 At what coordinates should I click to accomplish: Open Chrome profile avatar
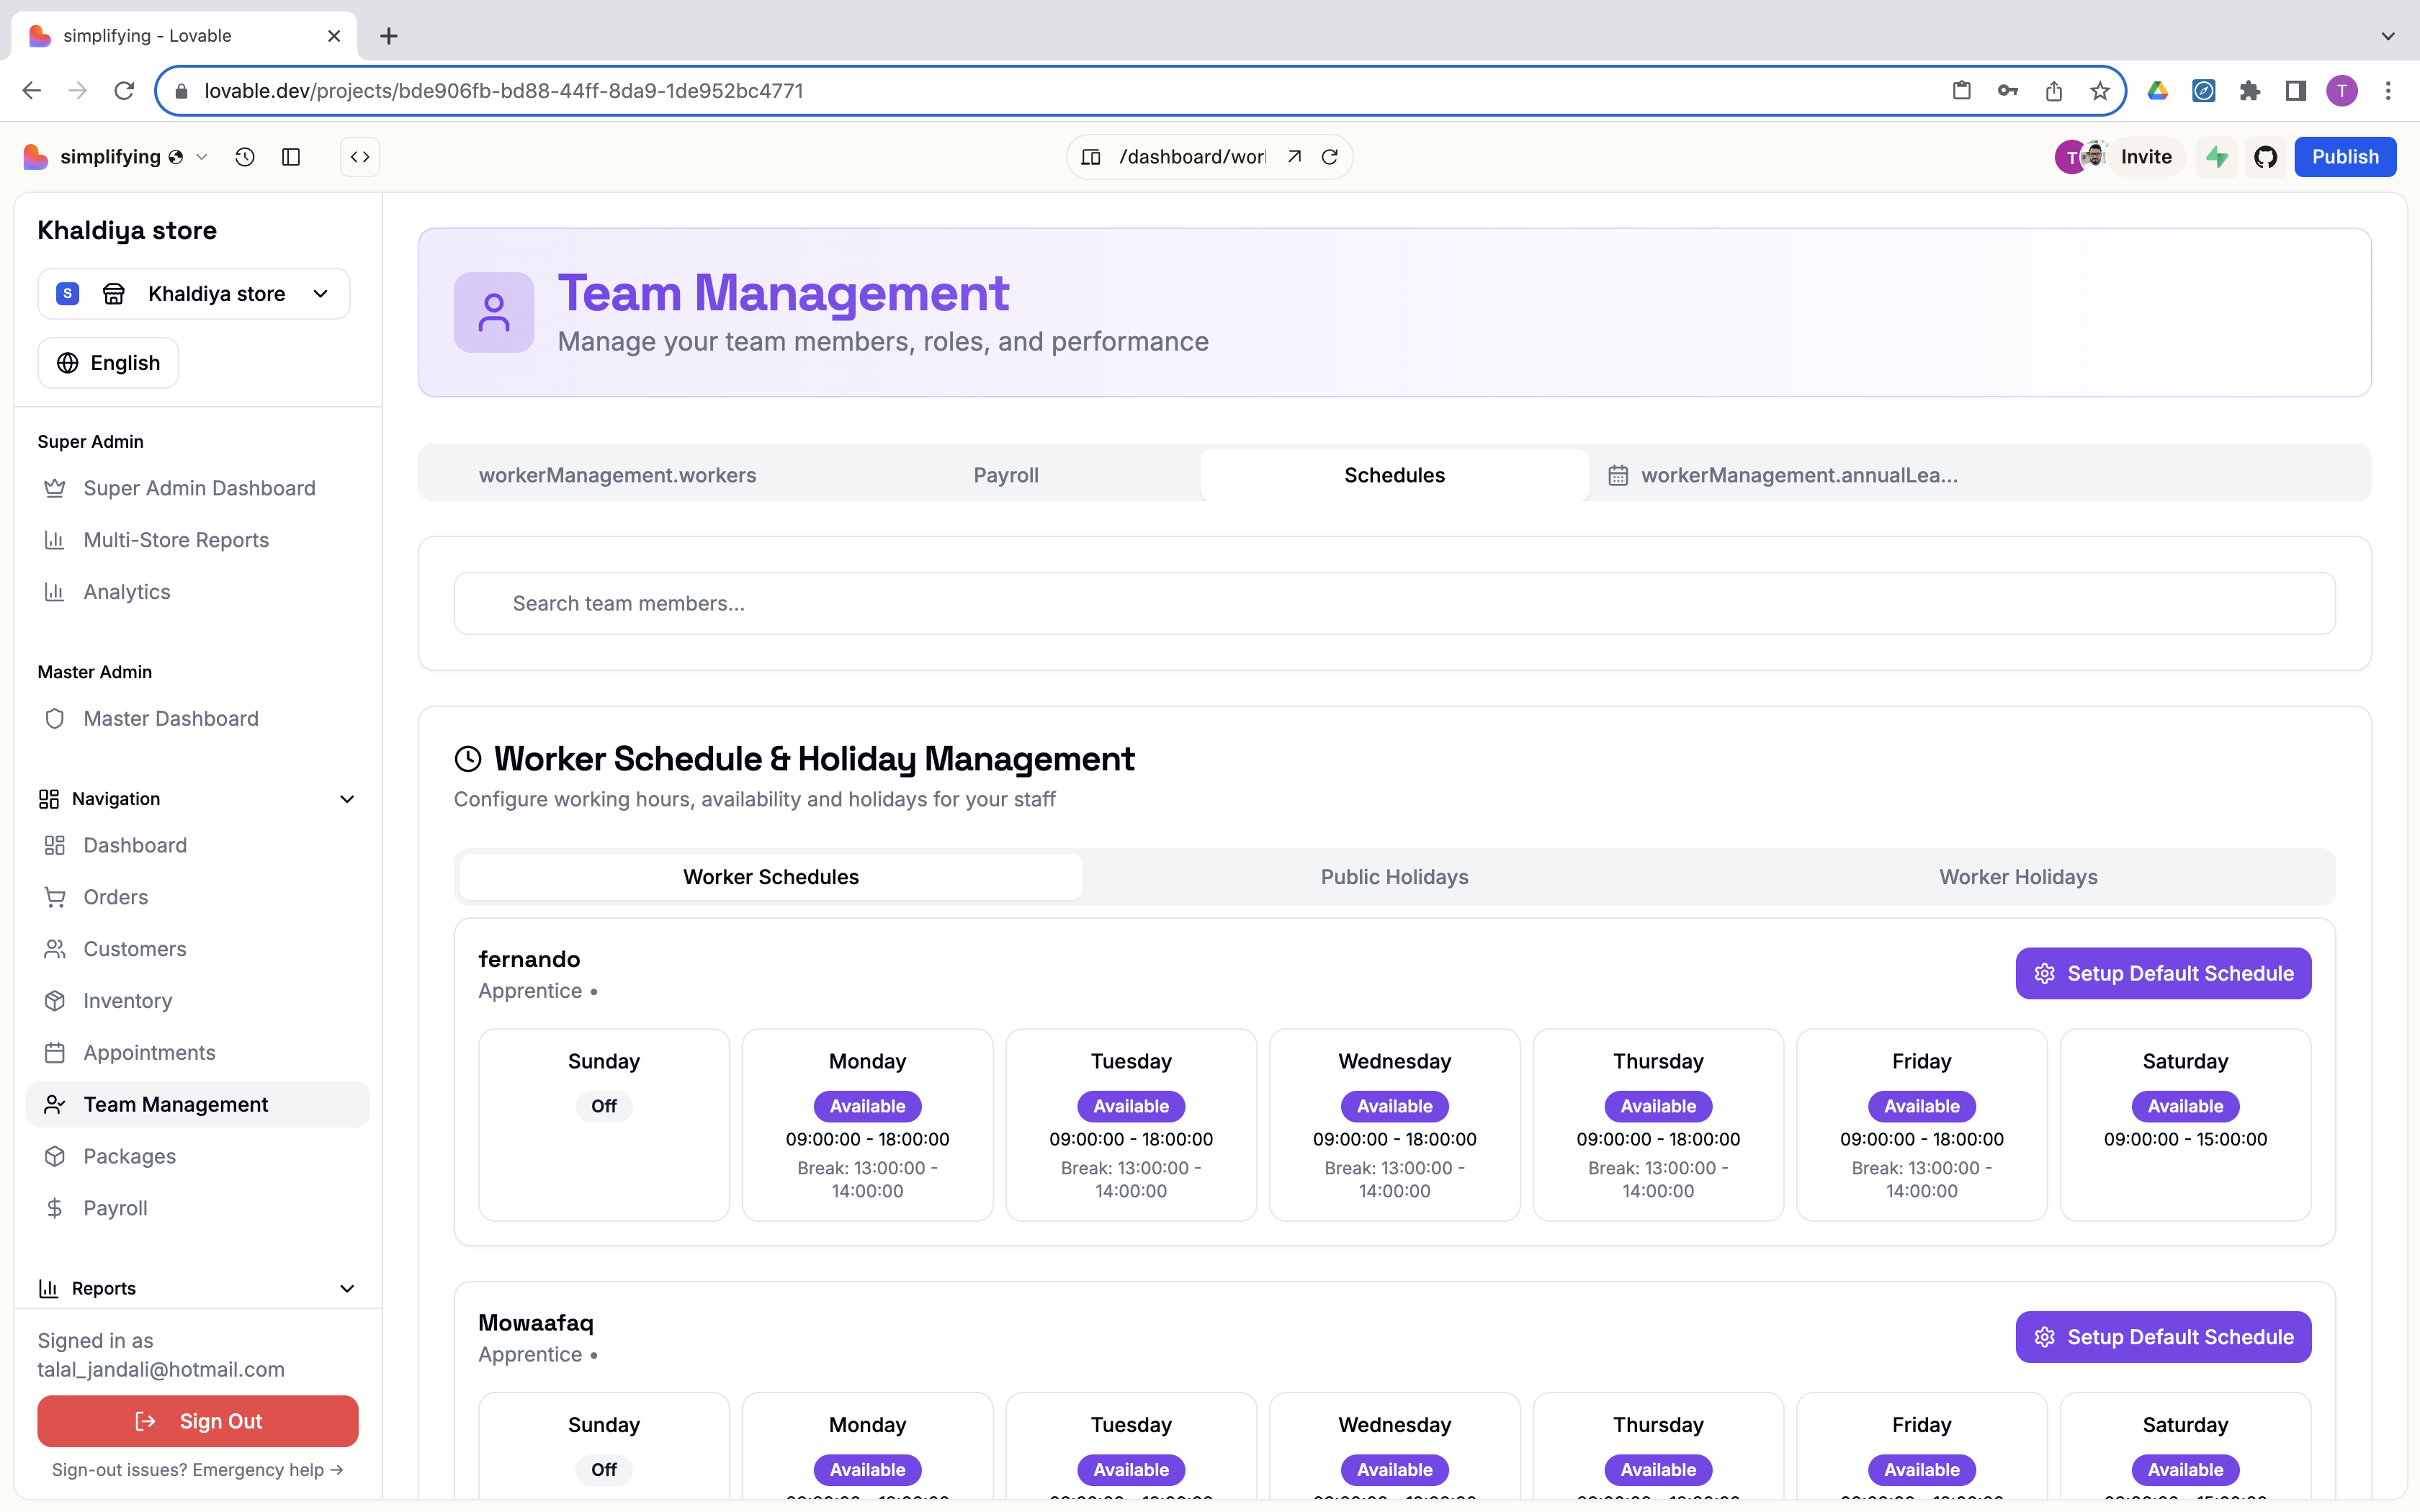tap(2342, 91)
